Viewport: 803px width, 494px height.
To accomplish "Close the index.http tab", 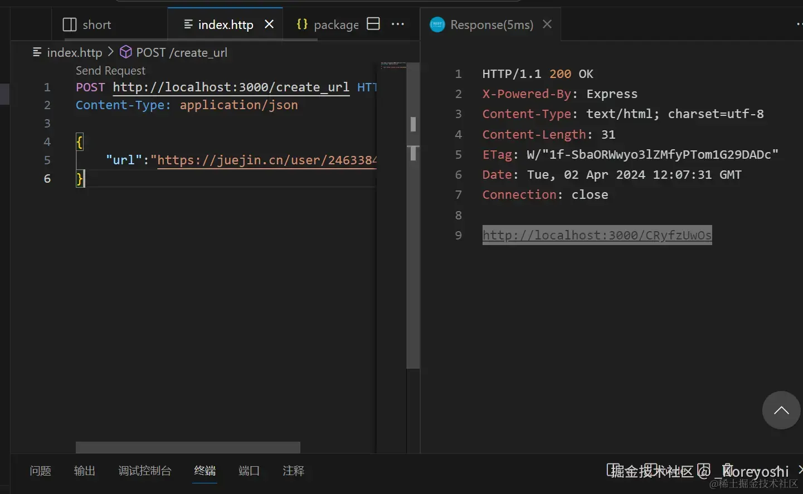I will coord(269,24).
